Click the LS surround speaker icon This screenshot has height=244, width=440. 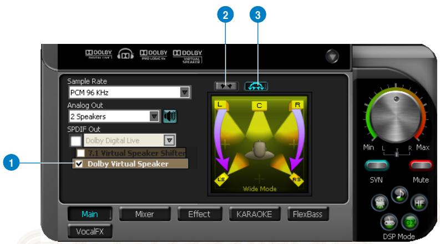pyautogui.click(x=221, y=179)
